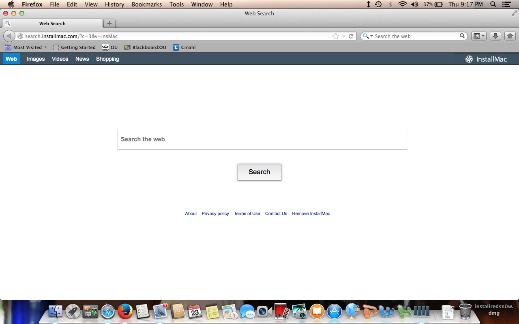Open Reminders from the Dock
The height and width of the screenshot is (324, 519).
(143, 311)
